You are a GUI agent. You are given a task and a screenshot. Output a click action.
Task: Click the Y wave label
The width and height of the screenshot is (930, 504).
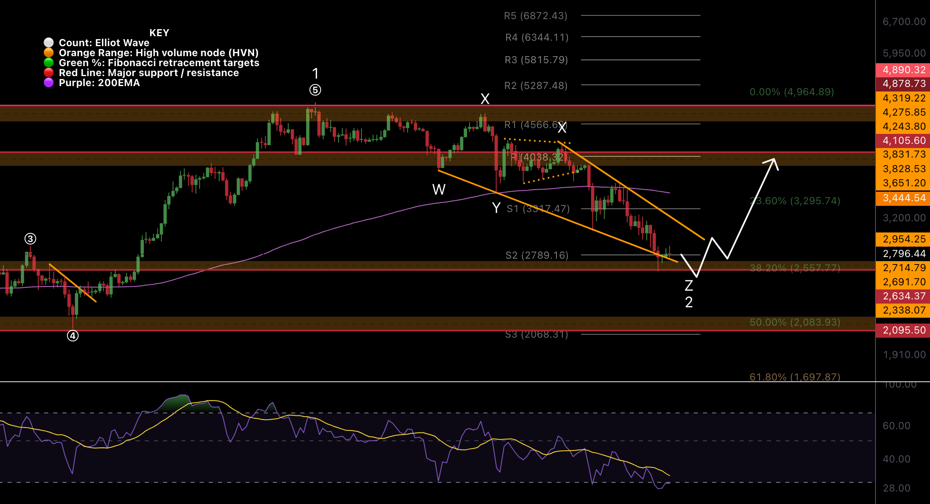[496, 208]
